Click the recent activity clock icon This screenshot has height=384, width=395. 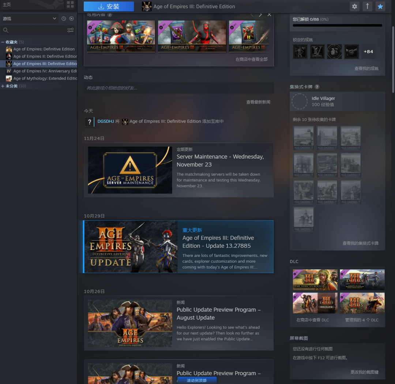[64, 19]
